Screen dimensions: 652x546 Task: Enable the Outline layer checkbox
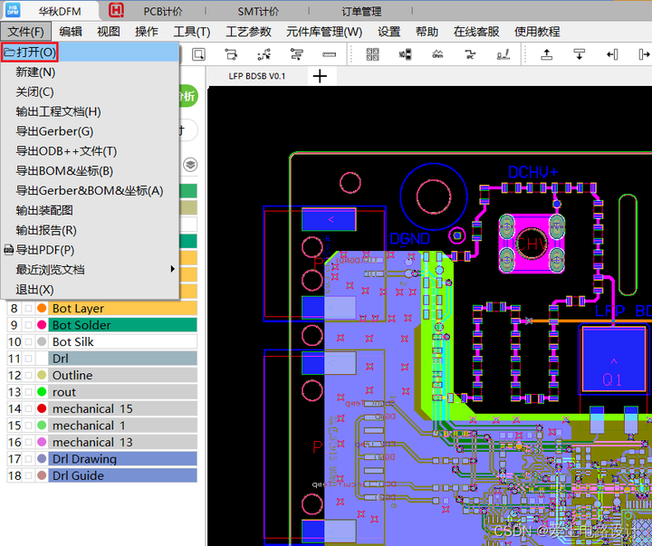tap(28, 376)
